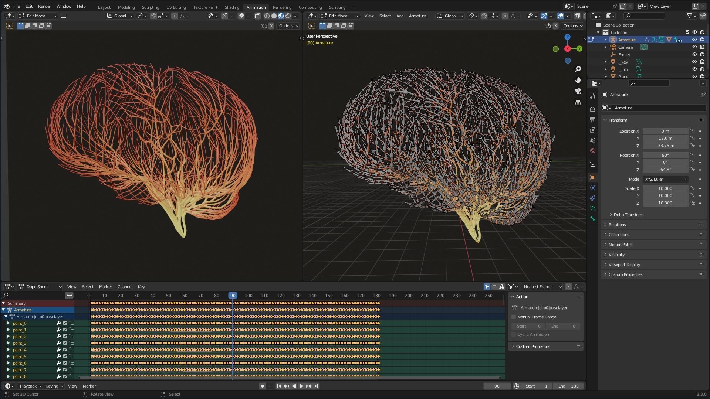Viewport: 710px width, 399px height.
Task: Open Global transform orientation dropdown in right viewport
Action: [x=450, y=16]
